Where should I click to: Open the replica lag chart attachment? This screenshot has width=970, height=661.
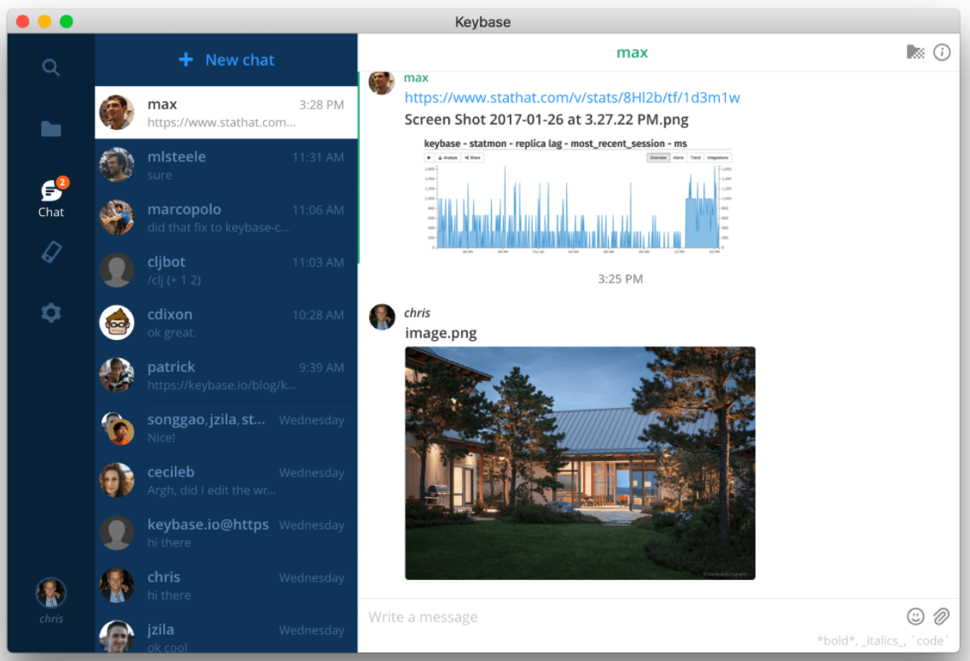click(578, 196)
